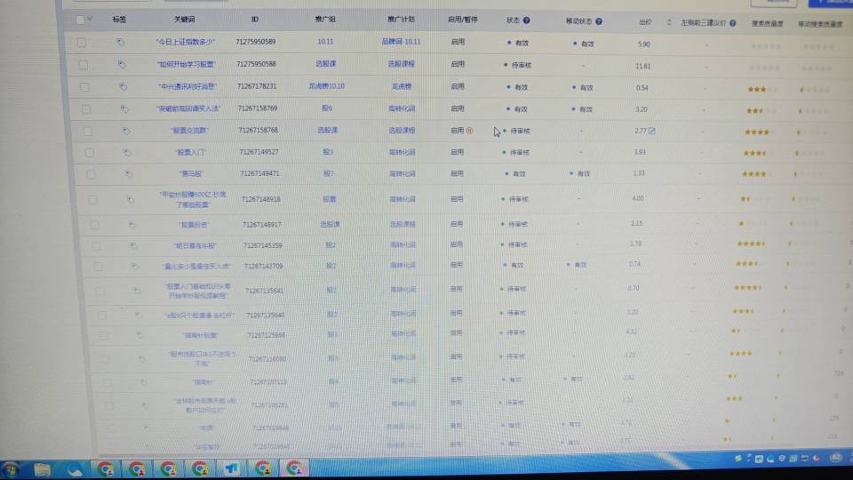The width and height of the screenshot is (853, 480).
Task: Click the help icon beside 移动状态 column header
Action: (598, 20)
